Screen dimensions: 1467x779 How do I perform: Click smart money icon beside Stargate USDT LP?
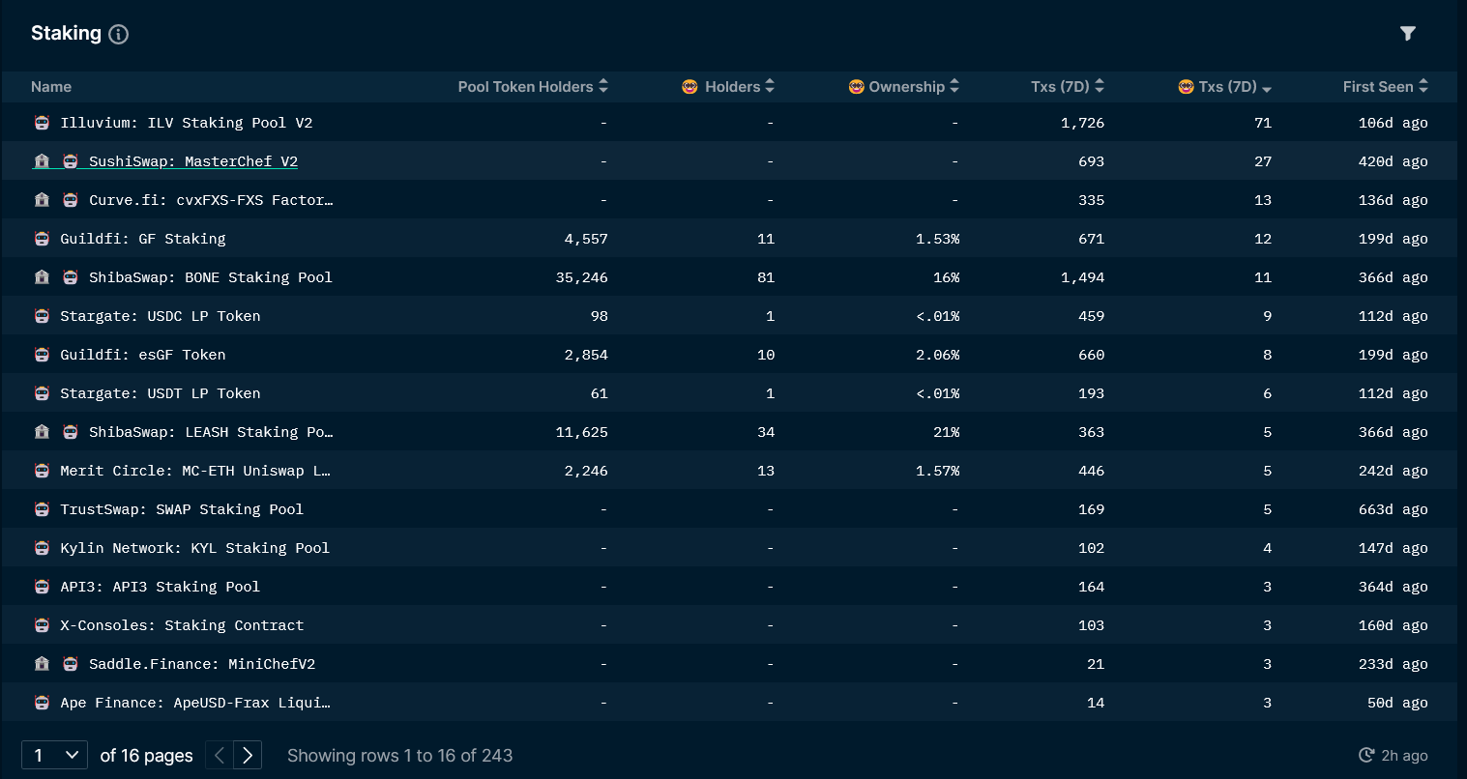pos(42,393)
